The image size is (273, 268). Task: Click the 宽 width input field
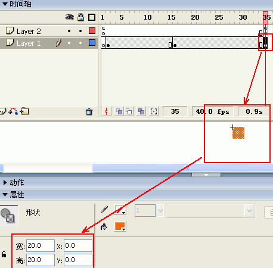tap(41, 245)
